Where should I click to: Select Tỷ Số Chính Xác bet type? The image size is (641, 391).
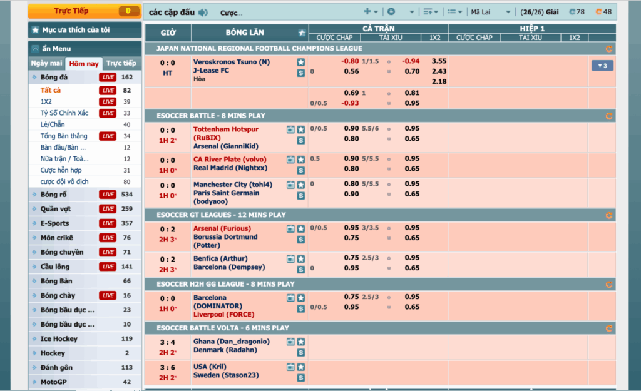64,113
